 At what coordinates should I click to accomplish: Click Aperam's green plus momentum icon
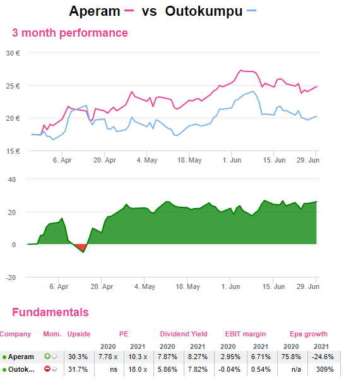47,356
